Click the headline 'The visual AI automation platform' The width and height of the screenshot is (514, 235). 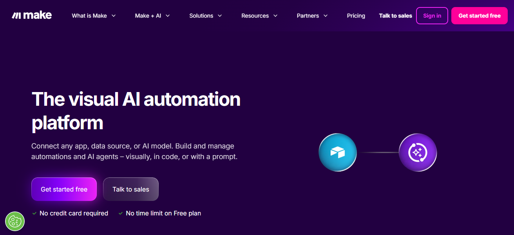point(136,111)
